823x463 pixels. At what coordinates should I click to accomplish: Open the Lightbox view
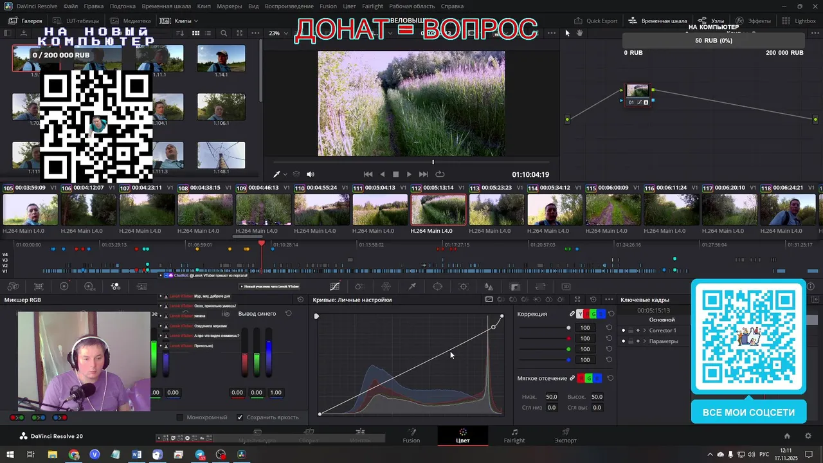pyautogui.click(x=799, y=21)
